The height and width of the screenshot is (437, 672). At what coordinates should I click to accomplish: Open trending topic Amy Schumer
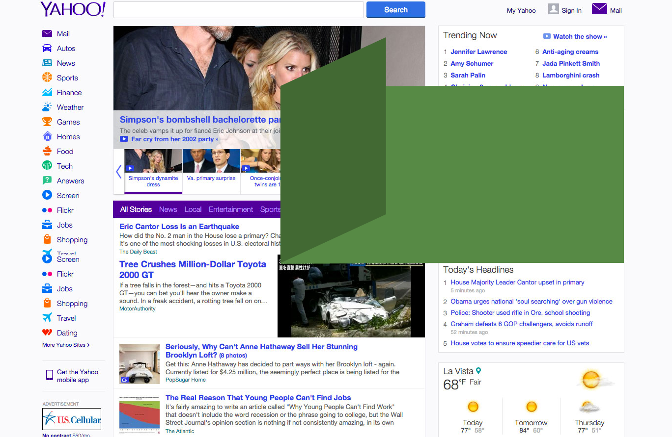472,63
